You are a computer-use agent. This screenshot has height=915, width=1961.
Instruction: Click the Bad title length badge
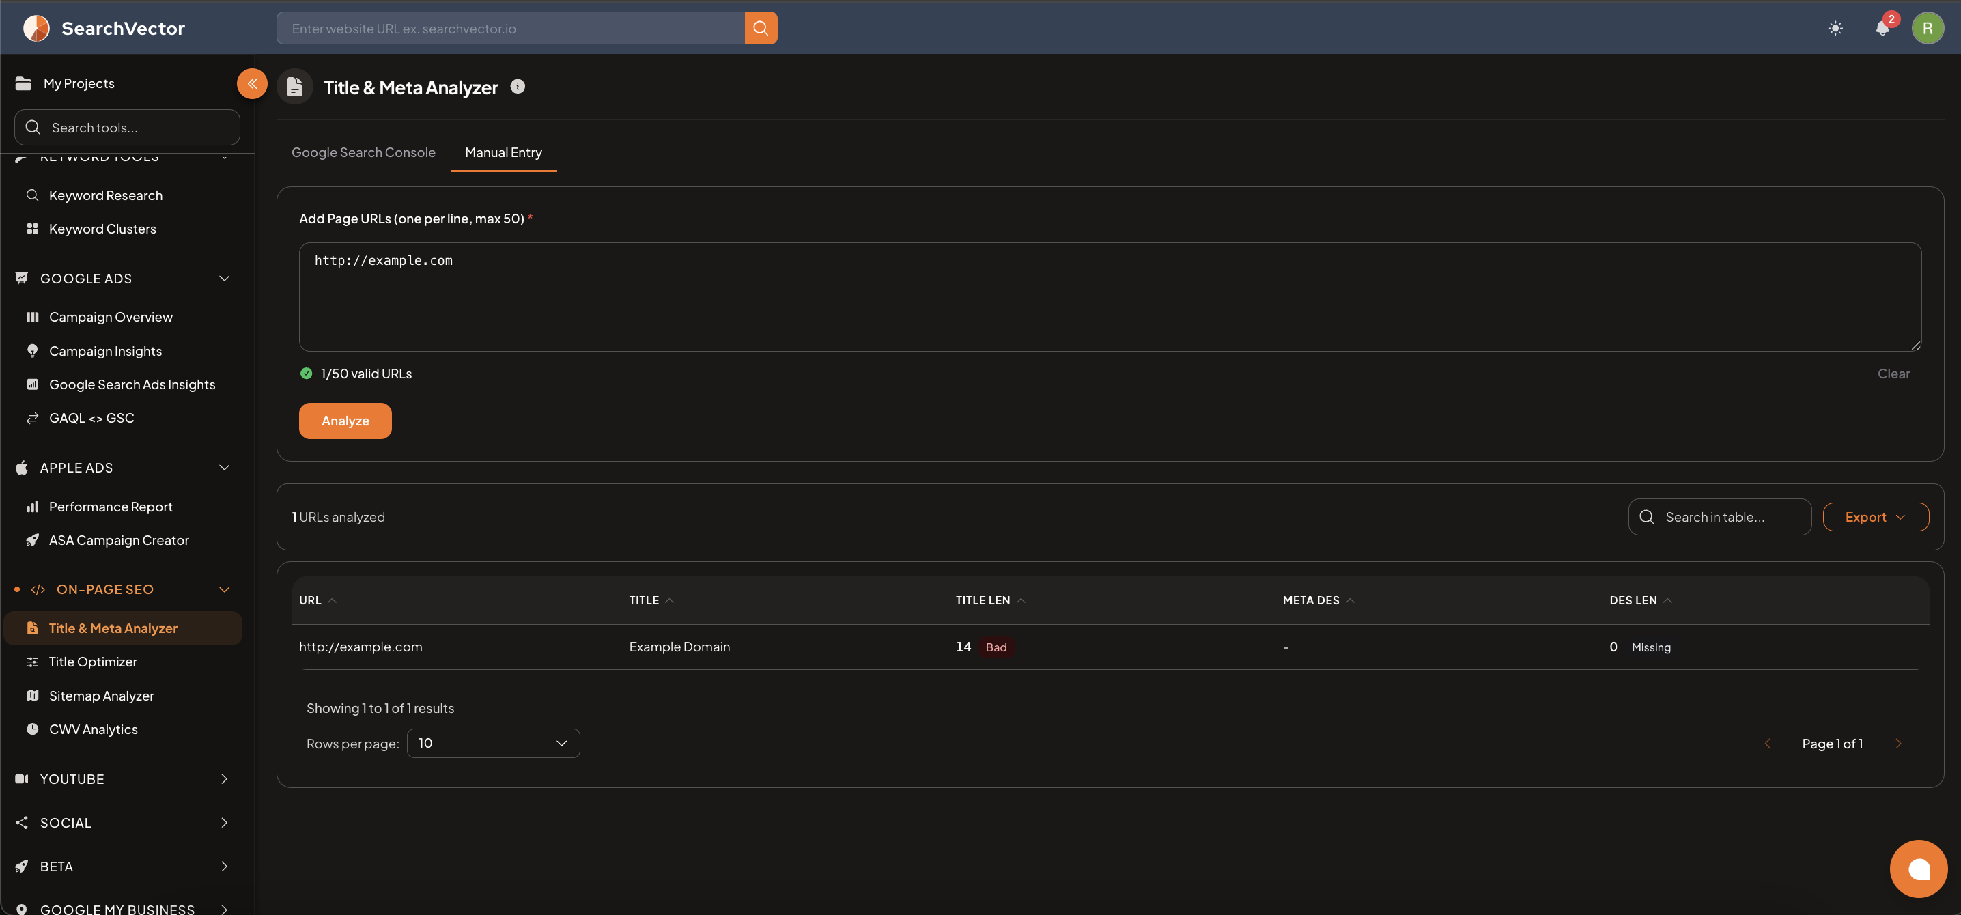[x=996, y=648]
